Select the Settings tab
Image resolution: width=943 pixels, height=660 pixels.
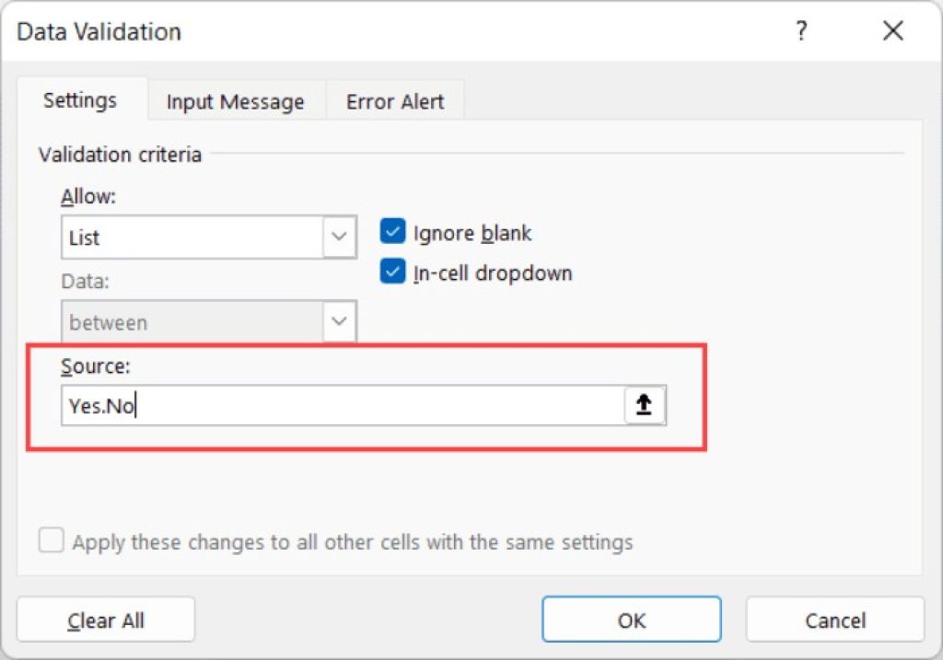pyautogui.click(x=81, y=101)
